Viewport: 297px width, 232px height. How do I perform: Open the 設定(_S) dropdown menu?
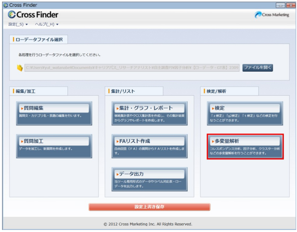point(18,25)
